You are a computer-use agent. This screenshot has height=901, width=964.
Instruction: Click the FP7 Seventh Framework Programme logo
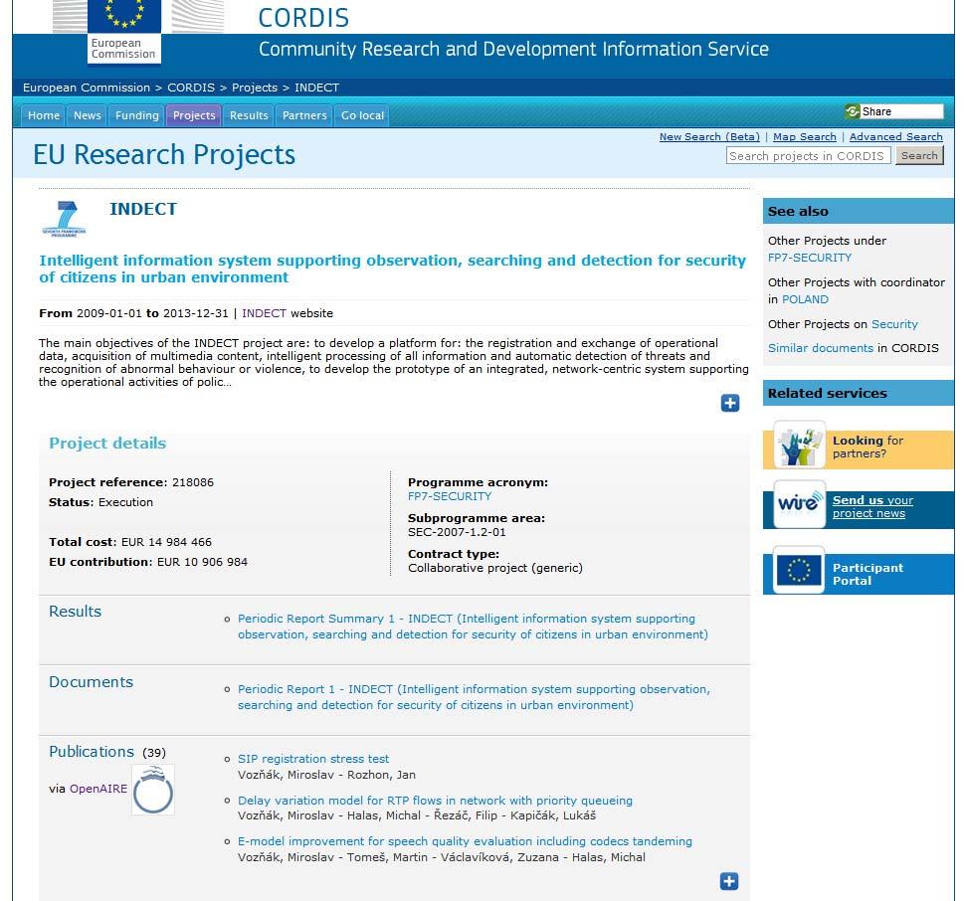pyautogui.click(x=65, y=219)
